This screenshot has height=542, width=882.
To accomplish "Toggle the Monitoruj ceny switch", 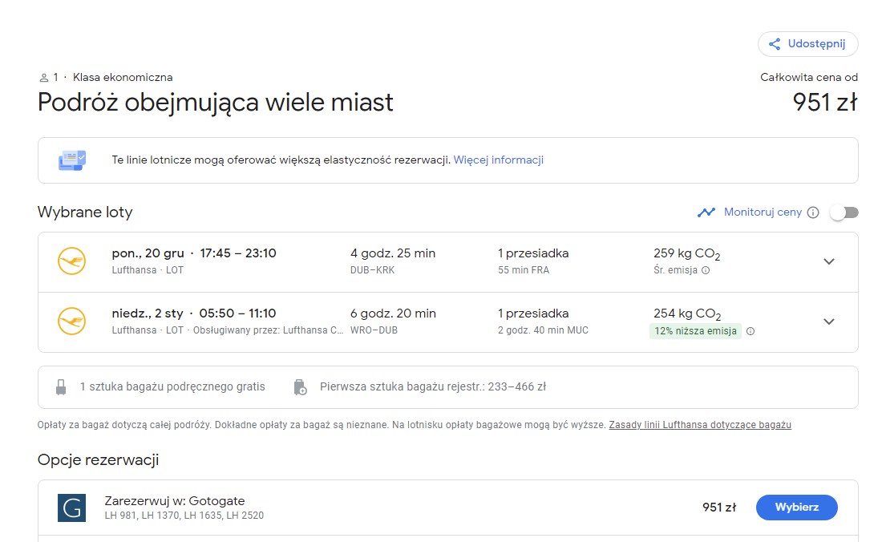I will click(844, 212).
